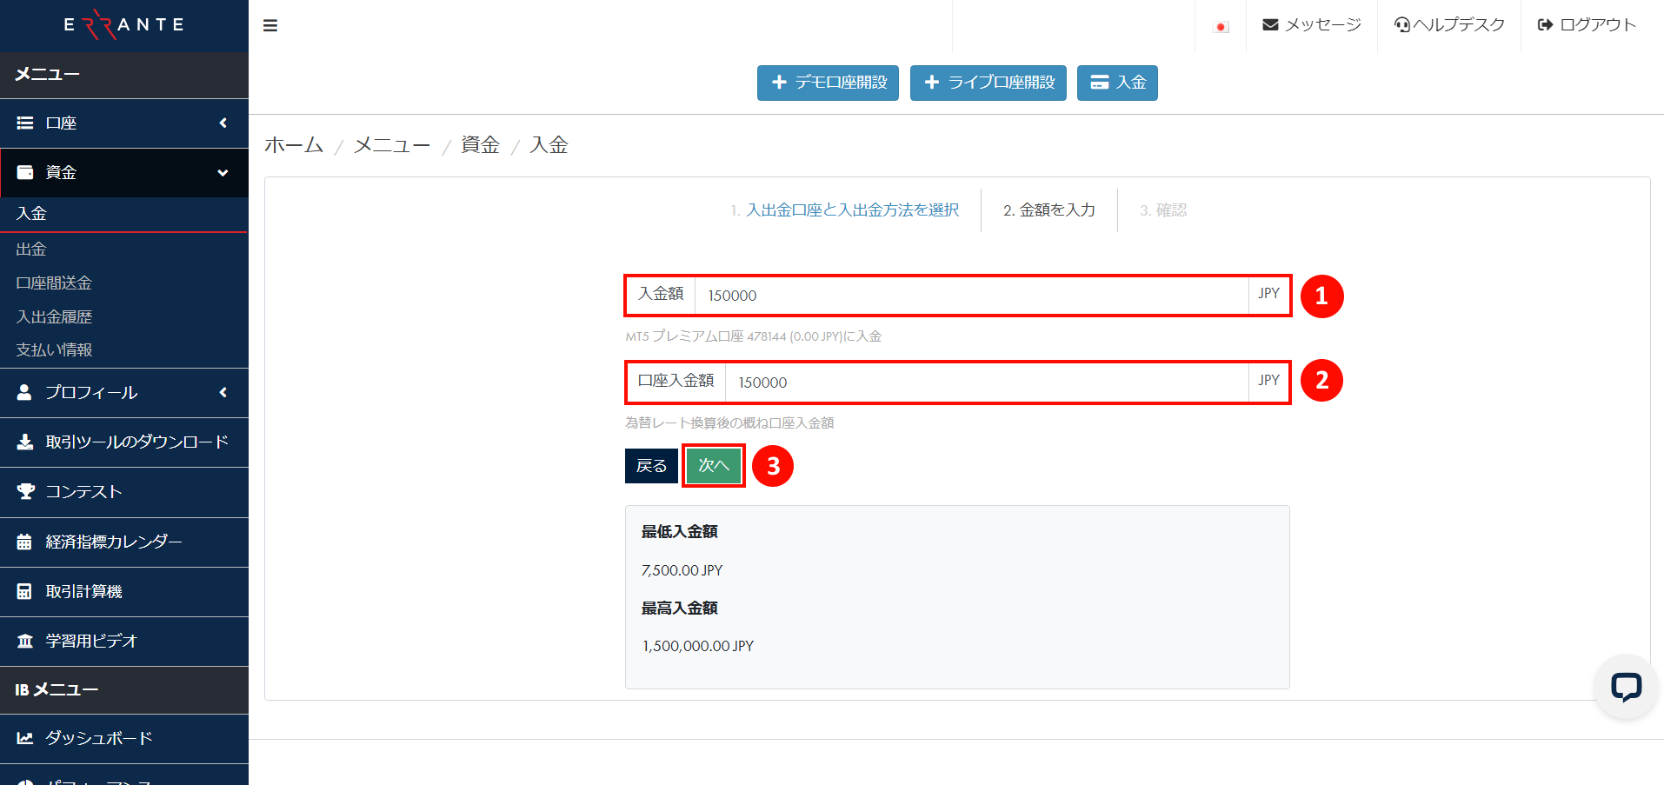
Task: Click the 次へ button
Action: coord(713,465)
